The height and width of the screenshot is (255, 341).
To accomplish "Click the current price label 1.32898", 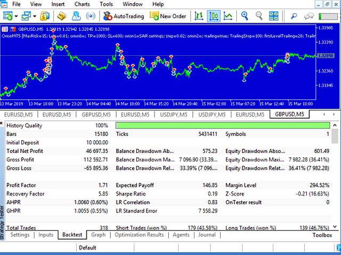I will click(326, 56).
